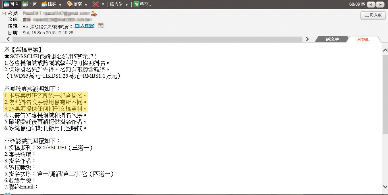Click the line 4.學校職級：
Image resolution: width=388 pixels, height=195 pixels.
20,167
